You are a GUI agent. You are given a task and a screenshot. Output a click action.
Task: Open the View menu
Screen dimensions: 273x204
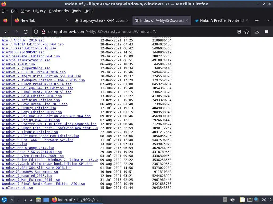point(25,11)
